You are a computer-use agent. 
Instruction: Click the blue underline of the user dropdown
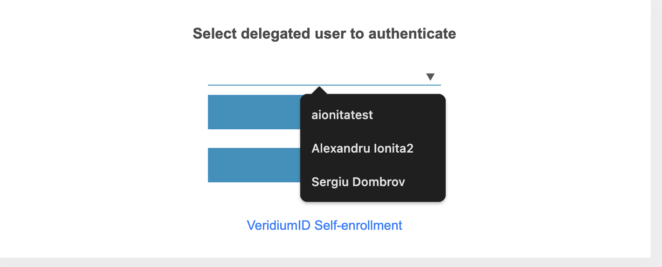261,85
